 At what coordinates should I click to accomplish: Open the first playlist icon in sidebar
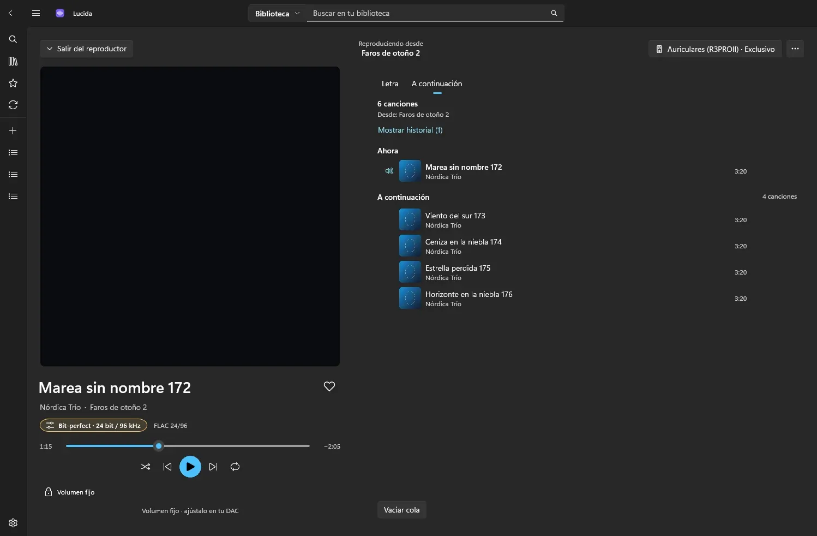[x=13, y=153]
